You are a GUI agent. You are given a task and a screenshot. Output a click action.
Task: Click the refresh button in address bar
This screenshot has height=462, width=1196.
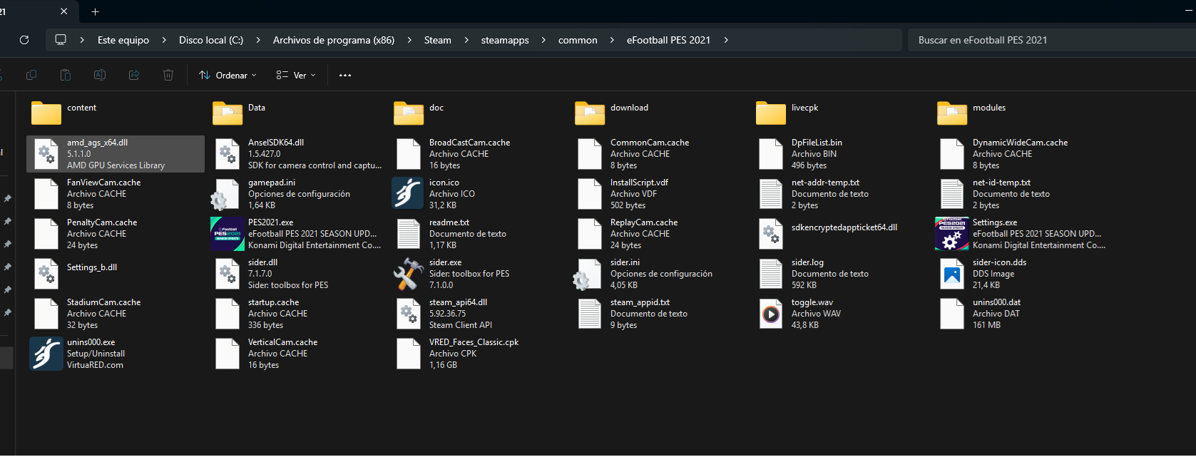coord(24,40)
